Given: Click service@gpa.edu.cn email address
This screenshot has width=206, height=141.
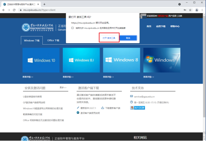Looking at the screenshot, I should coord(144,97).
